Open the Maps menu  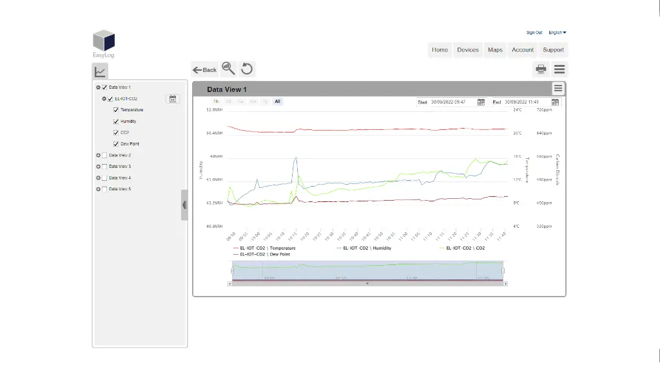(495, 50)
